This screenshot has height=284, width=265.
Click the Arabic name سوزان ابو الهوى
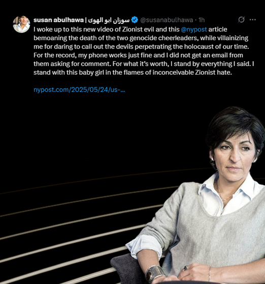pos(109,20)
